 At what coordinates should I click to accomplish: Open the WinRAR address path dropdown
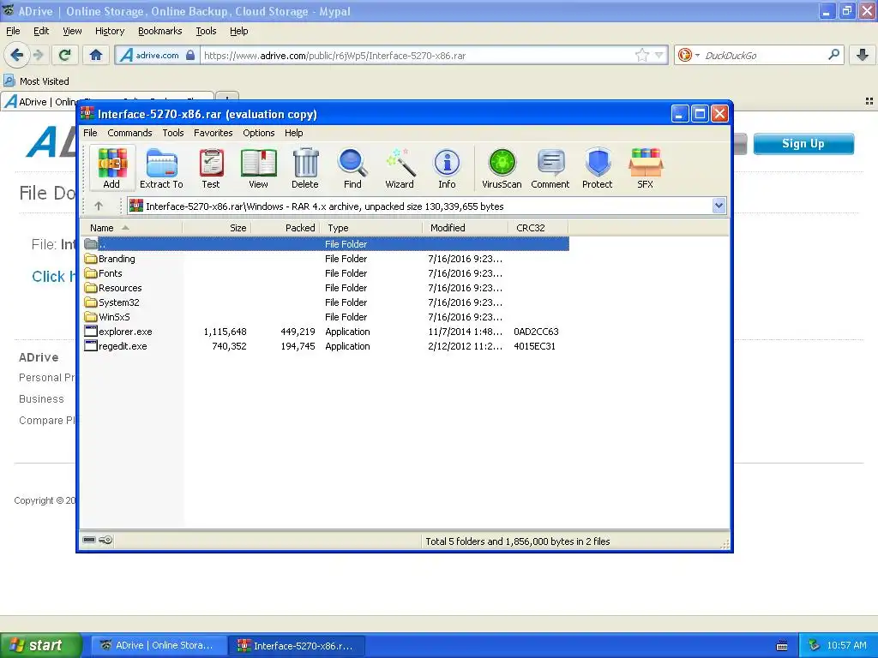click(719, 206)
